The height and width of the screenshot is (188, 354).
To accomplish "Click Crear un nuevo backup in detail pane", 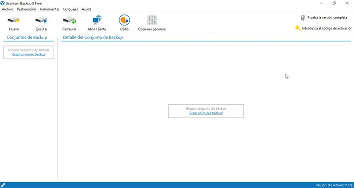I will pos(206,113).
